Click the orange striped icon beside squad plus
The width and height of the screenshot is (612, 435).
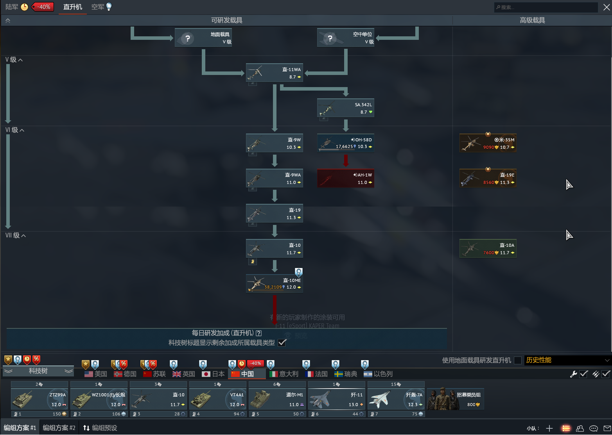pos(566,428)
